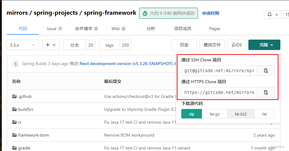Open the framework-bom folder

[34, 135]
